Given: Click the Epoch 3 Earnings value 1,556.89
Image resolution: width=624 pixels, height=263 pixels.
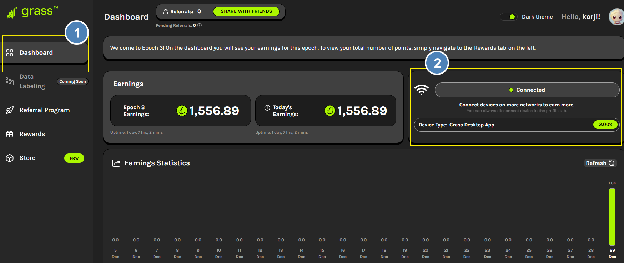Looking at the screenshot, I should pos(214,111).
